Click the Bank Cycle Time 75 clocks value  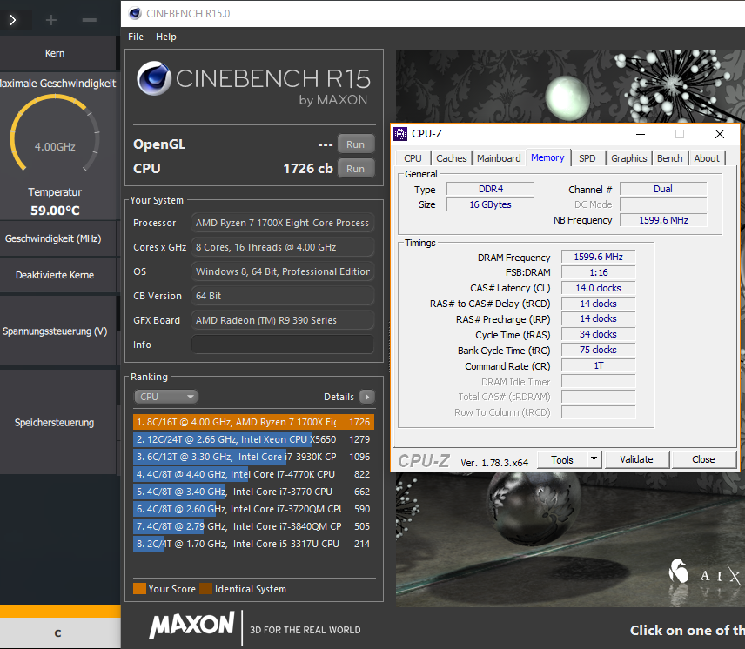coord(598,350)
